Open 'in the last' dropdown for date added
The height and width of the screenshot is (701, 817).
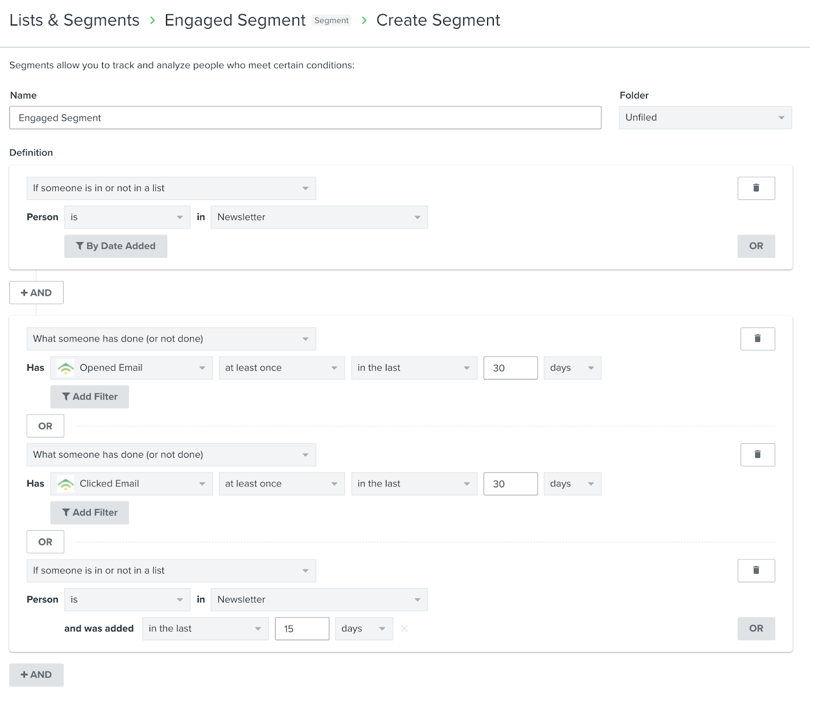point(205,628)
